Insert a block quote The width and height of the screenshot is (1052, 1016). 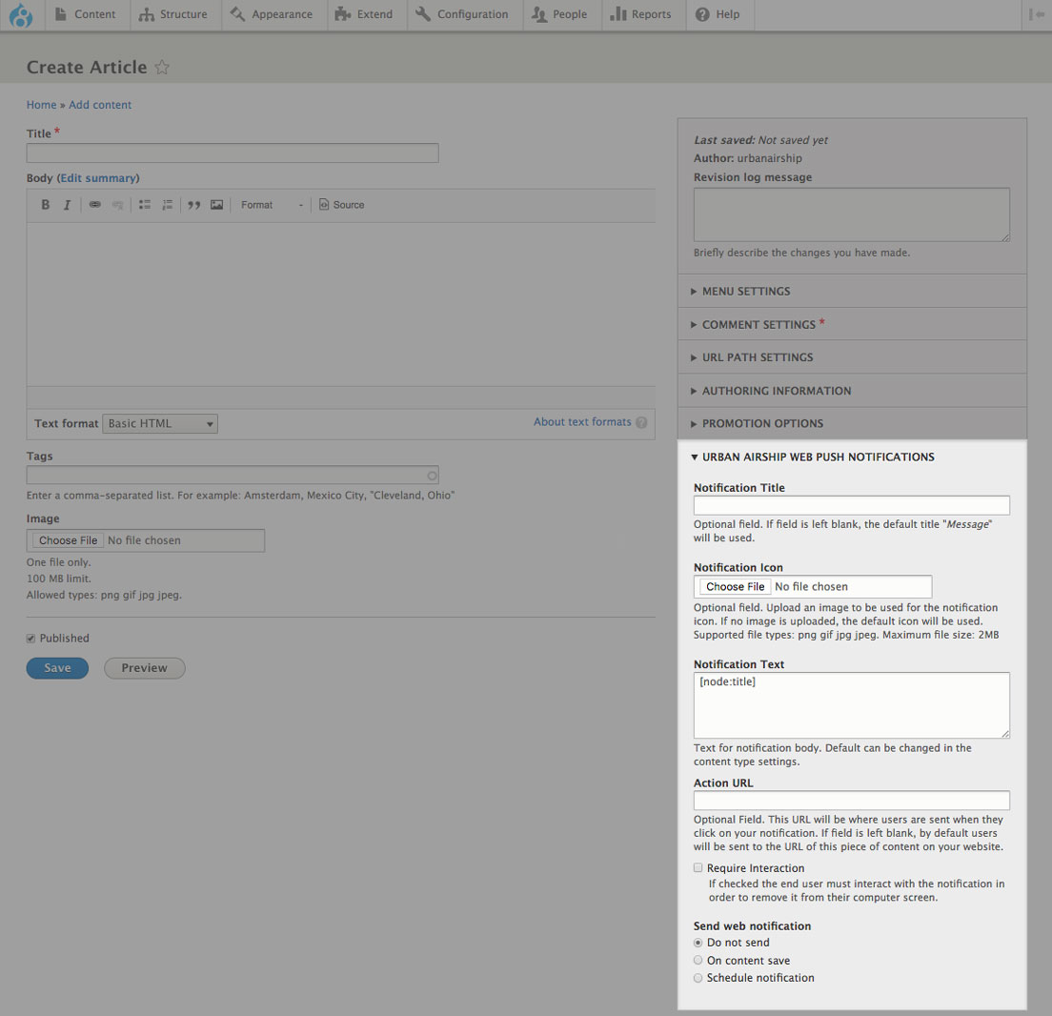pyautogui.click(x=193, y=205)
